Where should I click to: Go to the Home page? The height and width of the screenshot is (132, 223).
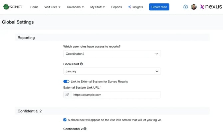(x=34, y=7)
